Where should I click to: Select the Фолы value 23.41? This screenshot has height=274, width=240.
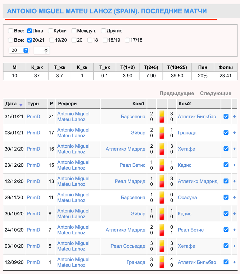(226, 76)
